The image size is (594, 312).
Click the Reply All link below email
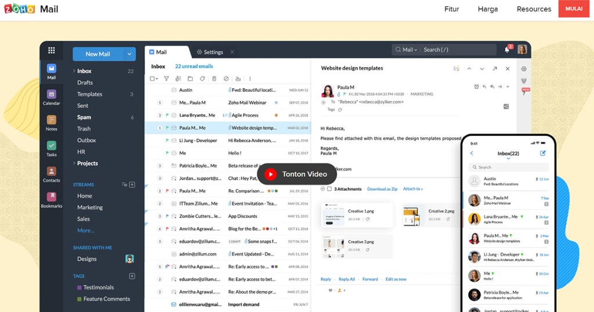(347, 280)
